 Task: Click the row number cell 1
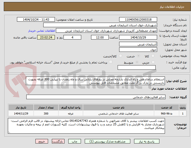point(183,114)
